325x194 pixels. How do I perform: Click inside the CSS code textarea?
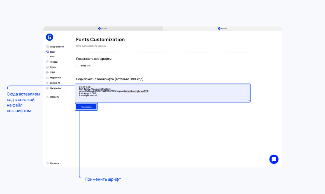[163, 93]
